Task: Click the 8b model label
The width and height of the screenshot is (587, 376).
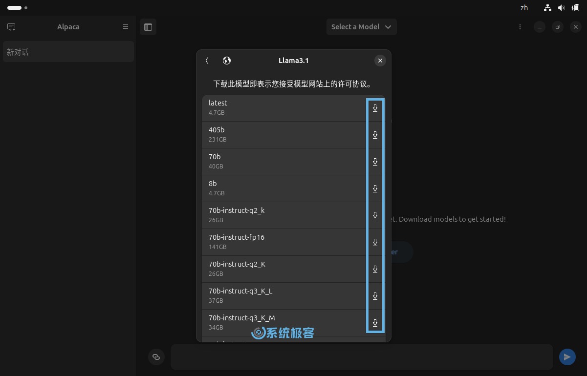Action: click(x=213, y=184)
